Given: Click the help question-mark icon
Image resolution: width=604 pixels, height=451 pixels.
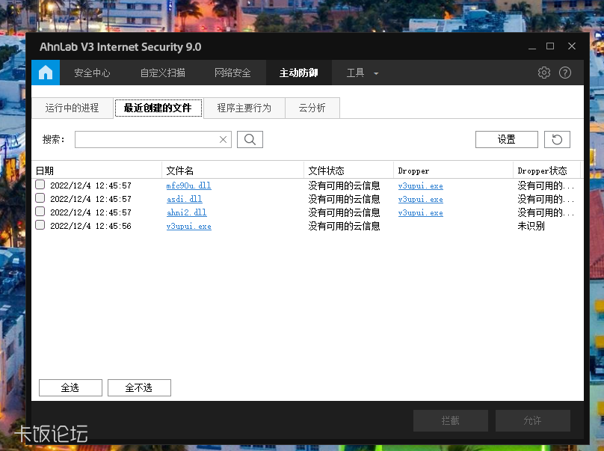Looking at the screenshot, I should tap(565, 73).
